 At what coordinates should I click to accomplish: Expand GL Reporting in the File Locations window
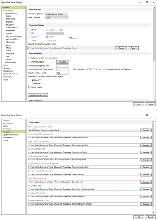click(x=3, y=123)
